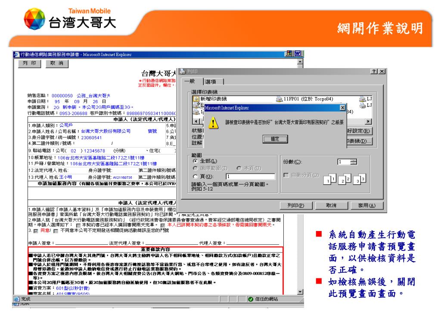Click the 列印 button on the application form page
Screen dimensions: 441x331
(30, 63)
